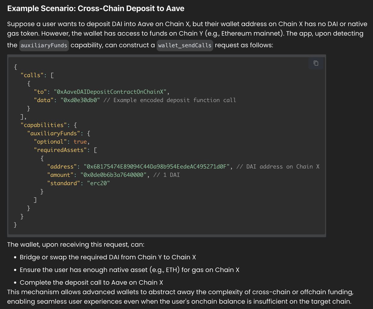Click the "optional" key in the code

pos(50,141)
